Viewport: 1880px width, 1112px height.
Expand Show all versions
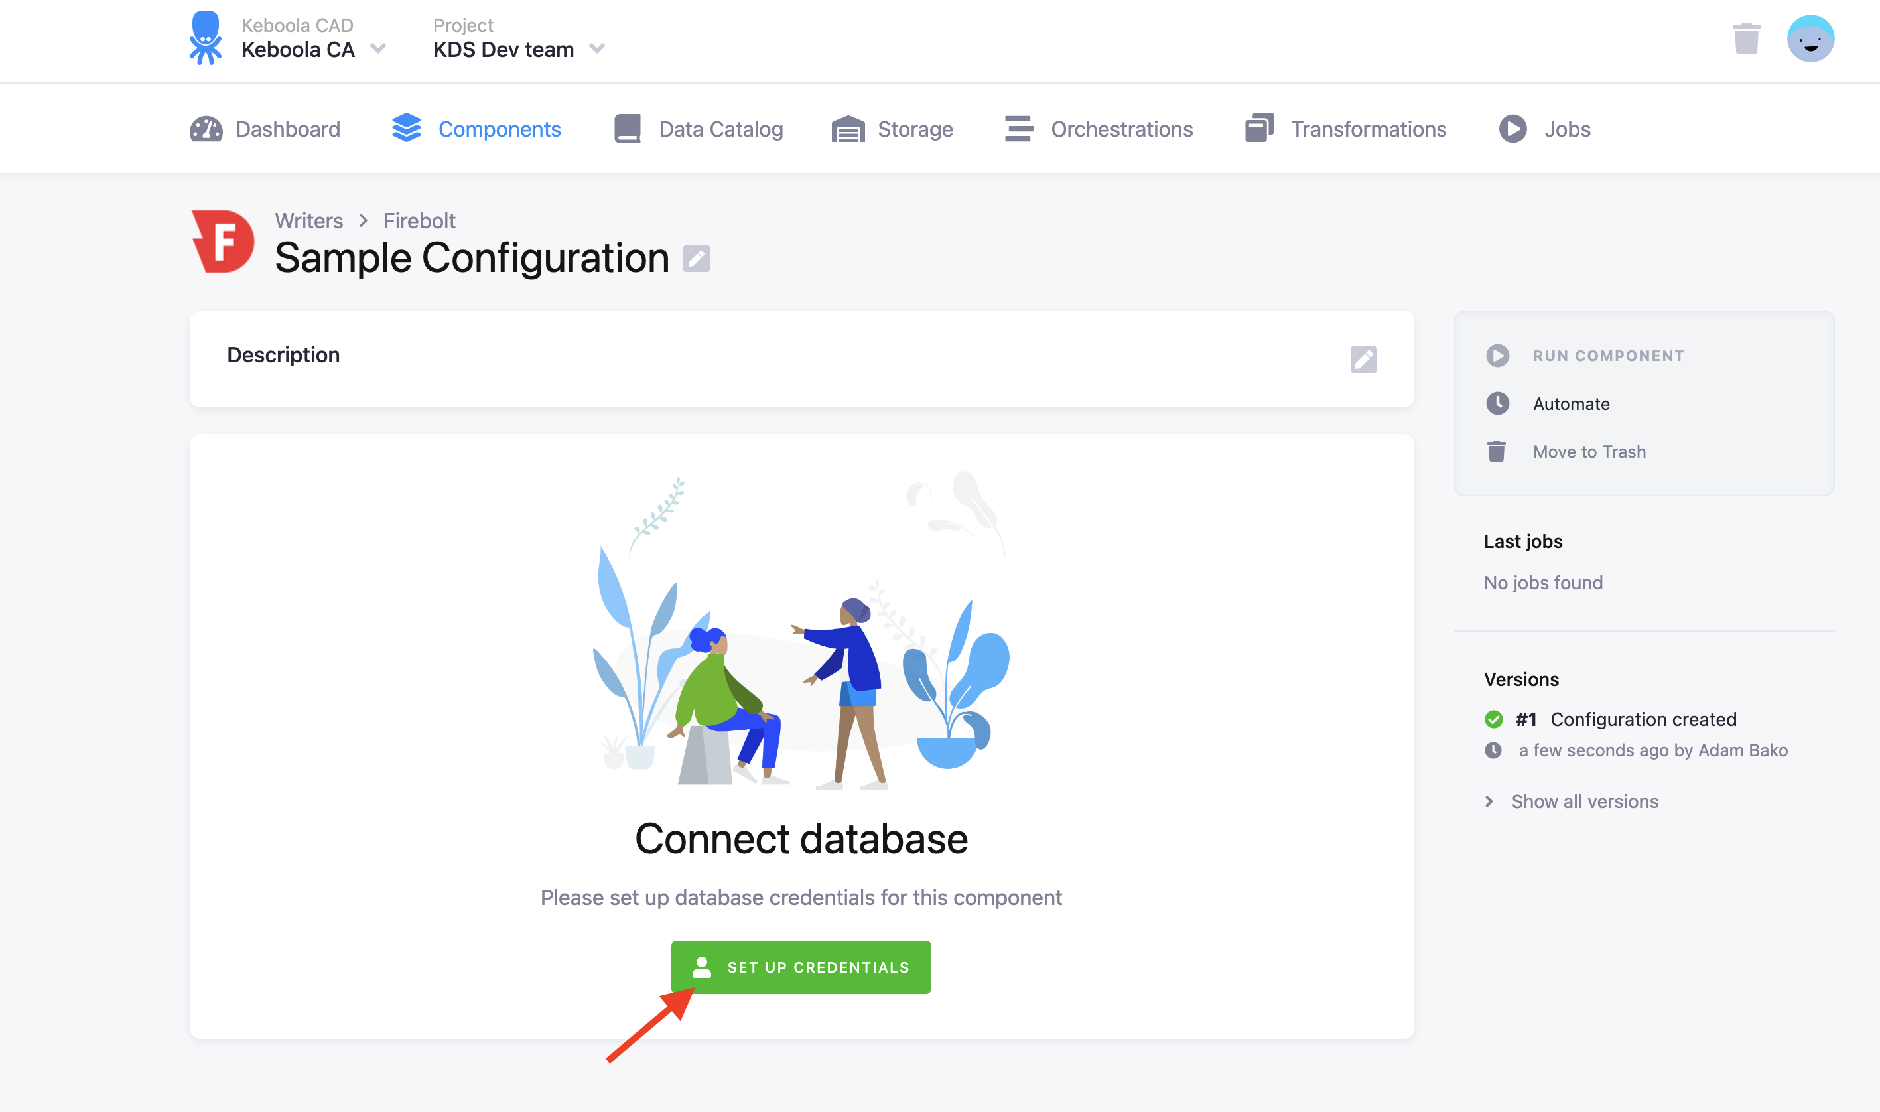pyautogui.click(x=1583, y=801)
